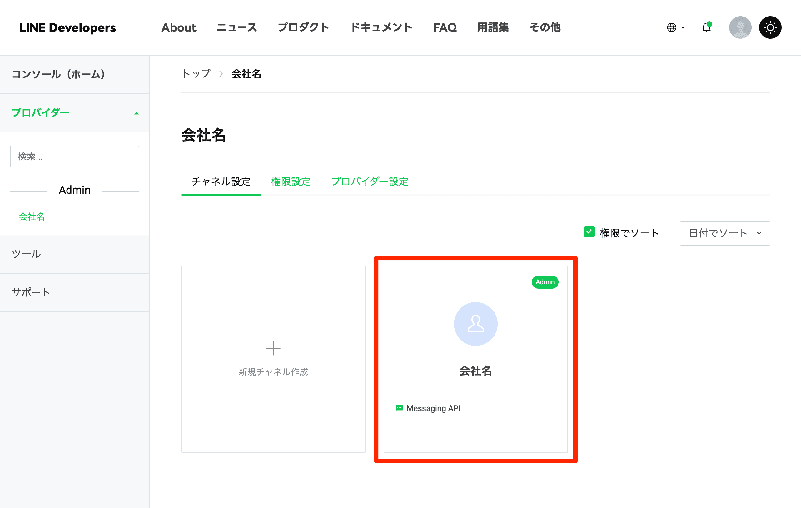
Task: Click the 検索 provider search field
Action: (75, 156)
